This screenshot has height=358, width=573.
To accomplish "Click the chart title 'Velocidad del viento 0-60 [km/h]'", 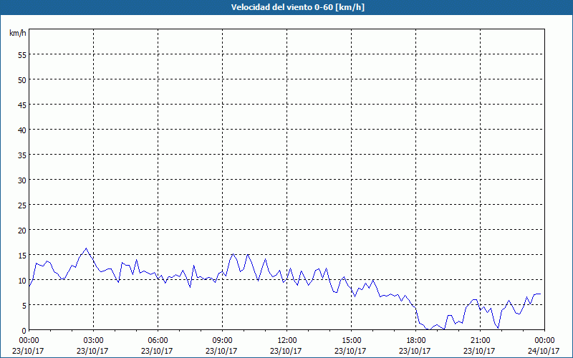I will tap(298, 7).
